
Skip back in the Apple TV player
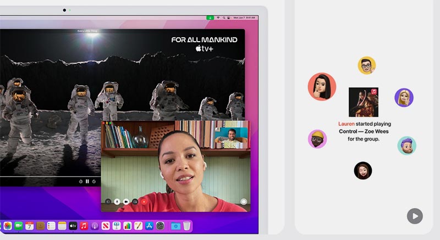pyautogui.click(x=80, y=181)
